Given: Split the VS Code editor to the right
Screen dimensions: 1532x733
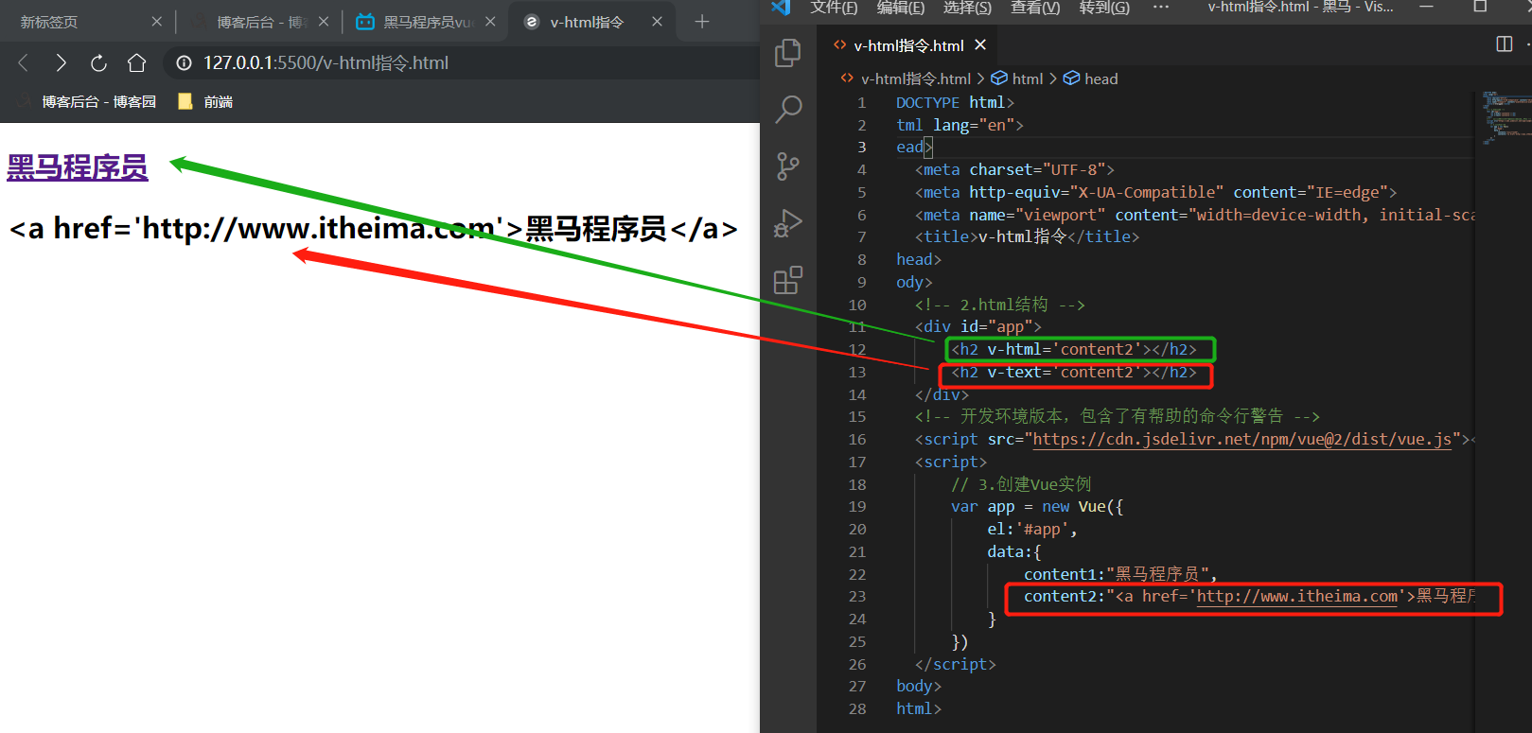Looking at the screenshot, I should click(1504, 44).
